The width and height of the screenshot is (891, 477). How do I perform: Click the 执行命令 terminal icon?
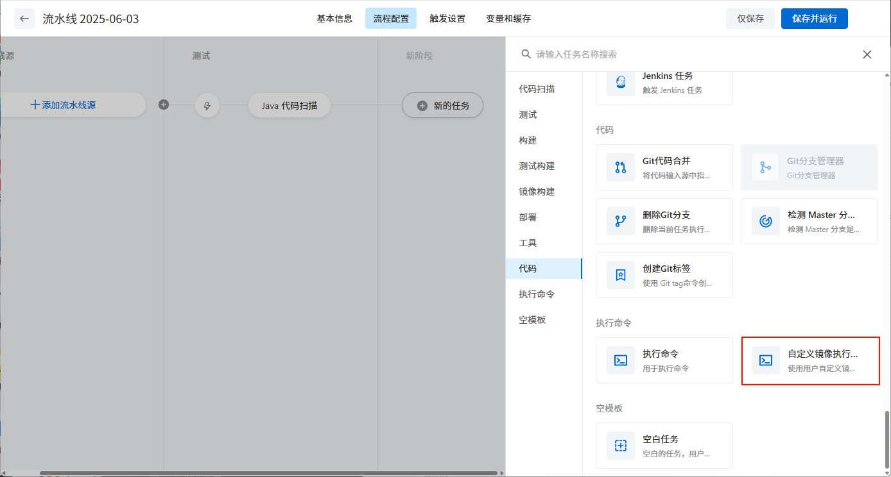click(x=621, y=360)
